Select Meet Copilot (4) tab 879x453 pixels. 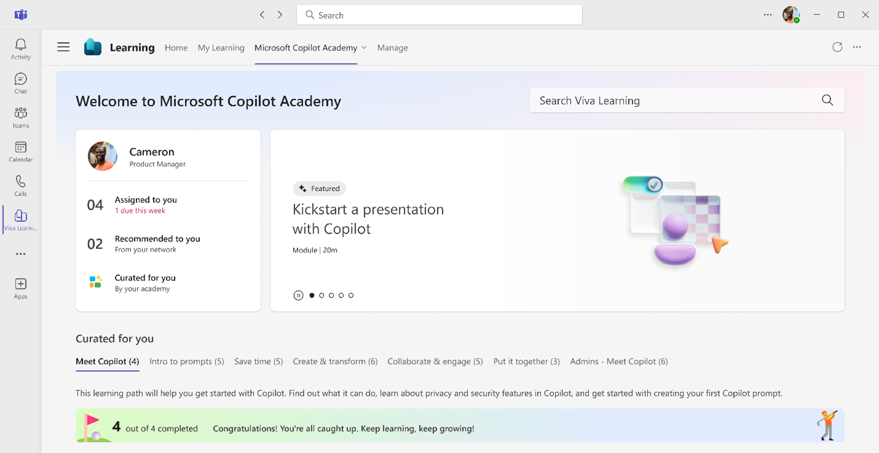pos(108,361)
